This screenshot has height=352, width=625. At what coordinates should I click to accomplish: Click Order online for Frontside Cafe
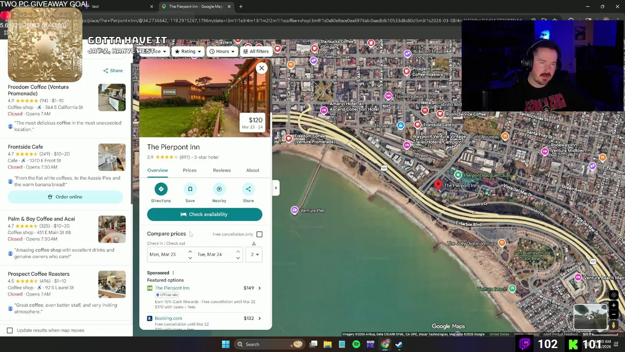tap(65, 197)
